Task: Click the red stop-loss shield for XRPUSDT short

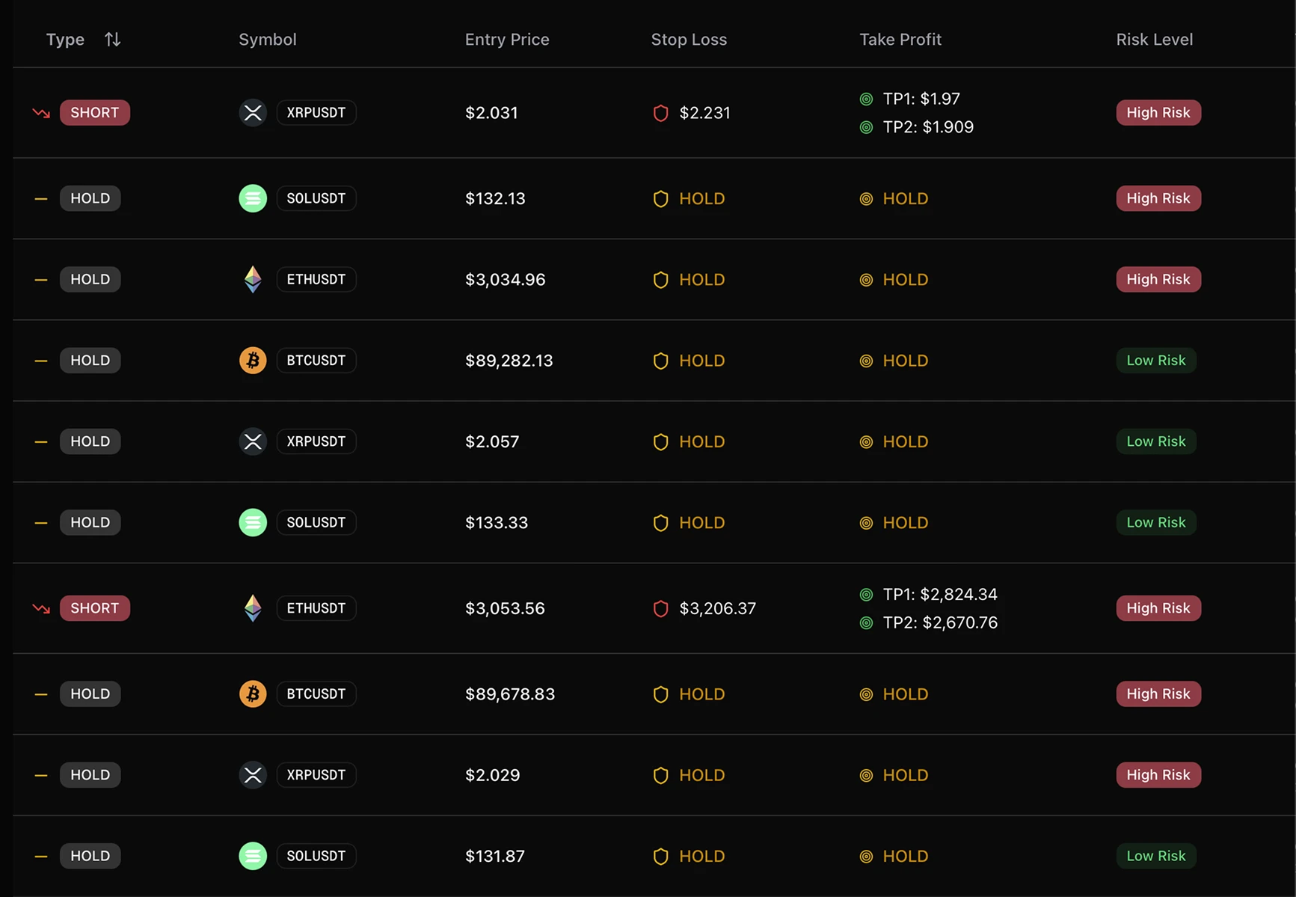Action: tap(660, 113)
